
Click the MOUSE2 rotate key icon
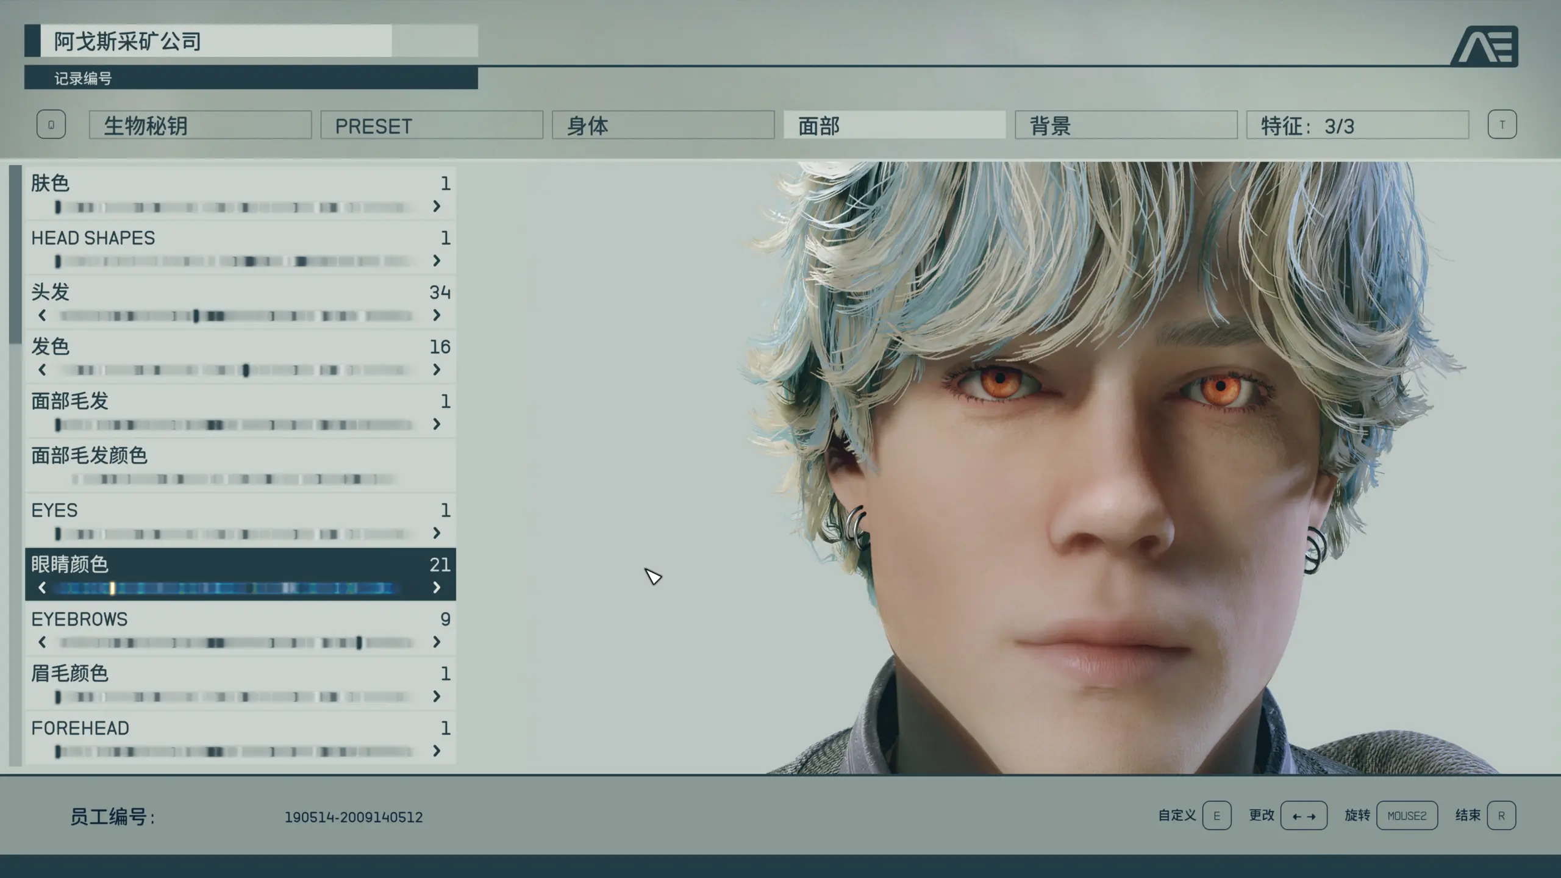coord(1407,816)
